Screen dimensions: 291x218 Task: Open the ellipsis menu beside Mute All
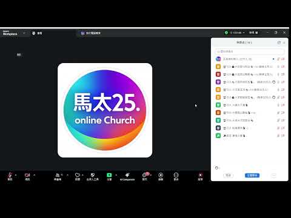click(x=274, y=176)
